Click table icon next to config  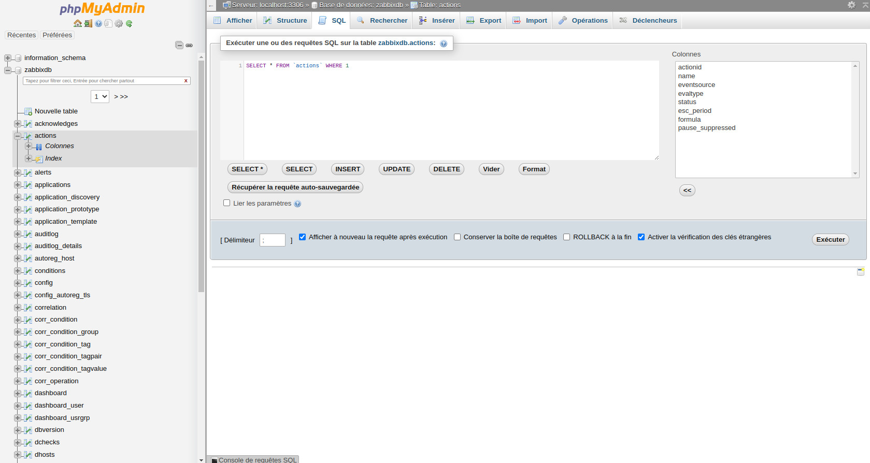pos(28,283)
